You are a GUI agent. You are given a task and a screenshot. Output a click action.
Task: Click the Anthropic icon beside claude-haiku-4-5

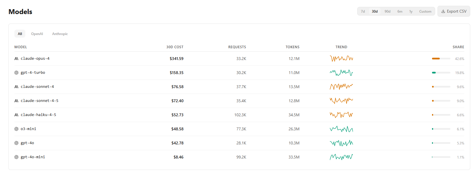pos(16,115)
